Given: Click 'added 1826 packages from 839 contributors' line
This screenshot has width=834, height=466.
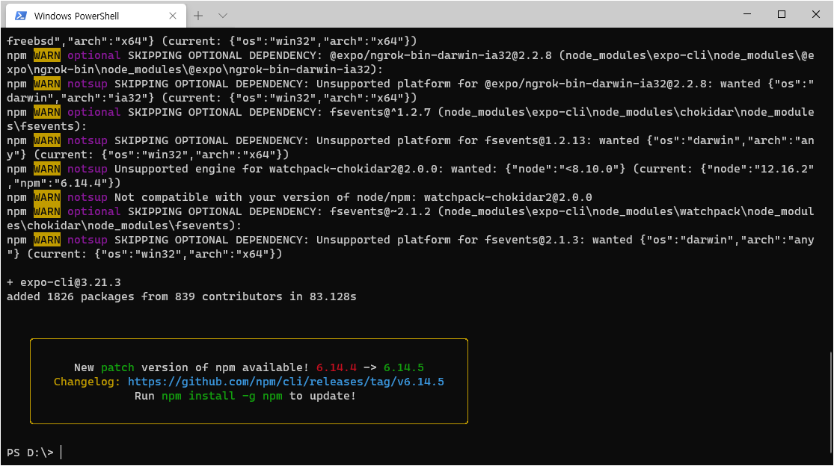Looking at the screenshot, I should pos(144,296).
